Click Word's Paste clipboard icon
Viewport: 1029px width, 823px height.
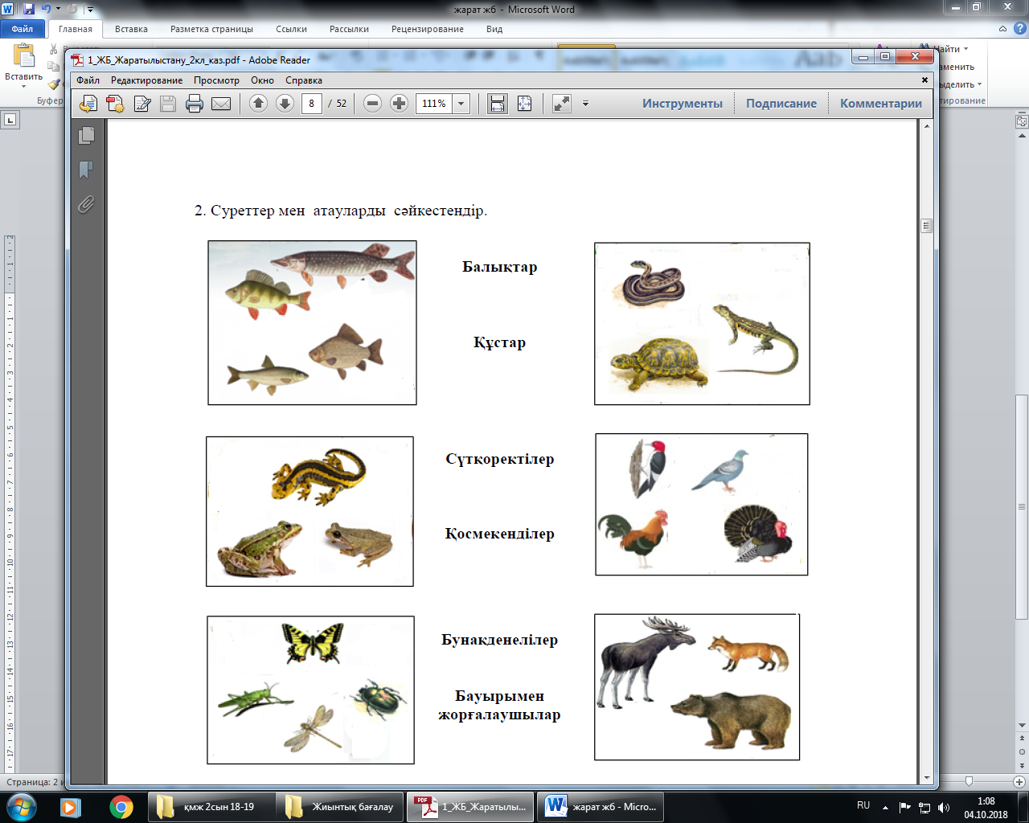click(x=24, y=55)
